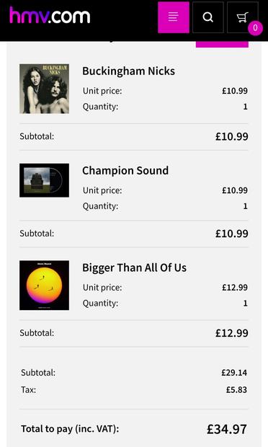Open the Champion Sound album cover
The height and width of the screenshot is (447, 268).
coord(44,180)
